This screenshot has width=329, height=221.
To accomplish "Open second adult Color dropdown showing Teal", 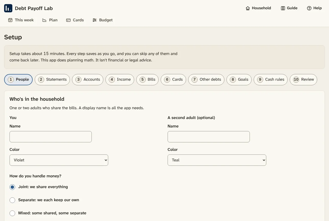I will tap(217, 160).
